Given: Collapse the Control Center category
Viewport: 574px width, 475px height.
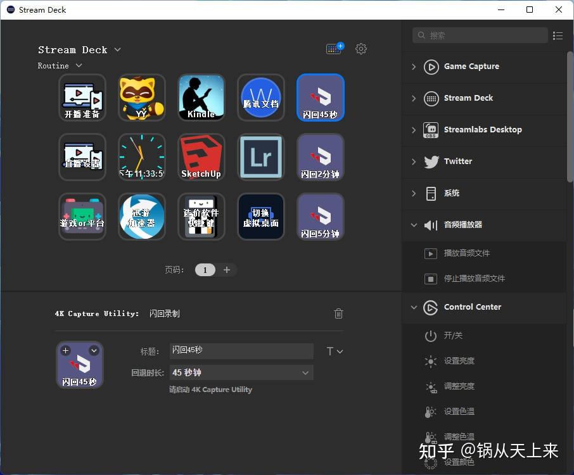Looking at the screenshot, I should [x=414, y=307].
